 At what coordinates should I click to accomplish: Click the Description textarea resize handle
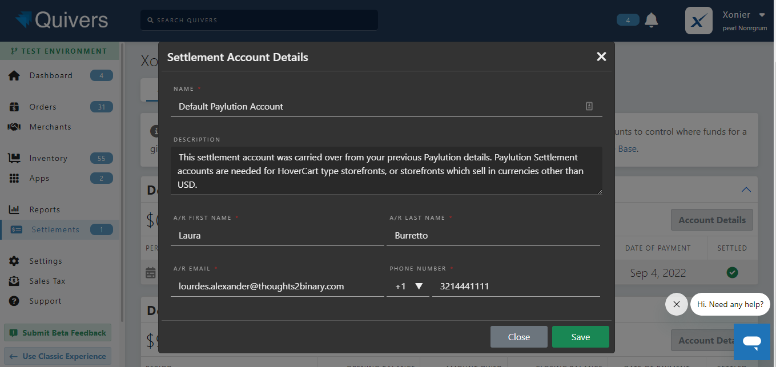[599, 191]
